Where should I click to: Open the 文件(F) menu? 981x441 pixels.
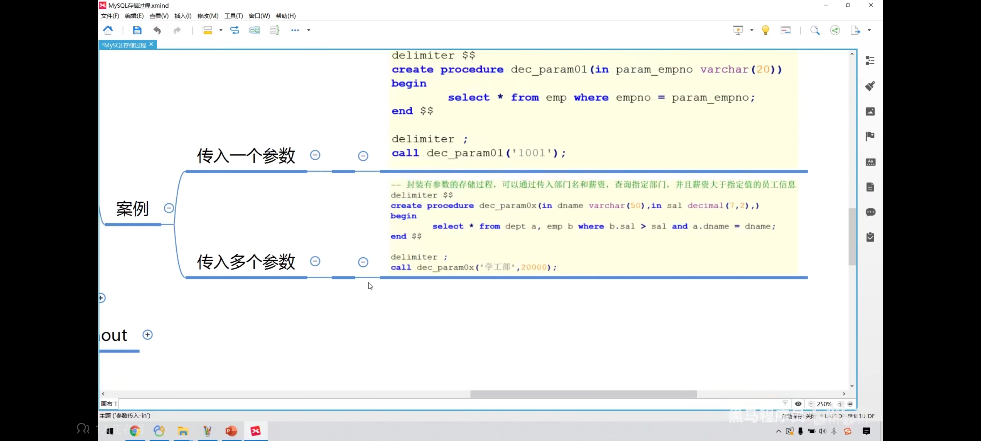[x=110, y=16]
